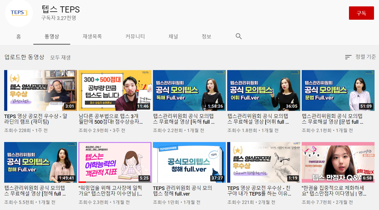Click the TEPS channel avatar logo
The image size is (379, 210).
coord(19,13)
